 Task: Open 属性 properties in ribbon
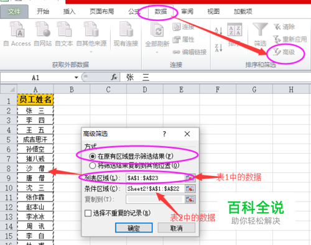(x=183, y=39)
